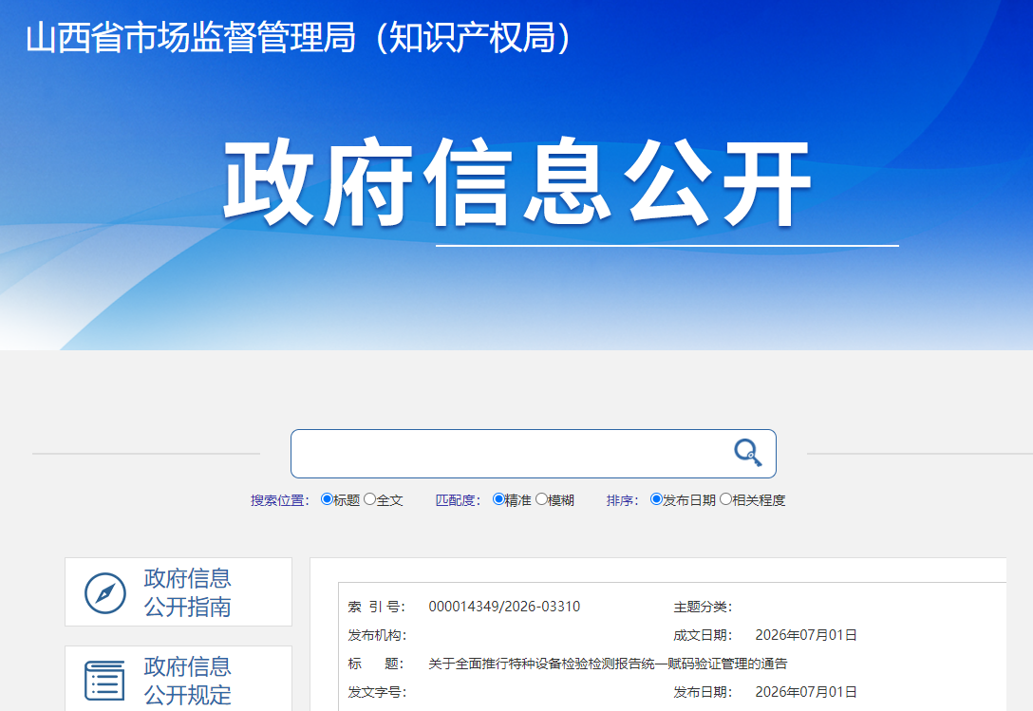1033x711 pixels.
Task: Choose the 模糊 match radio button
Action: coord(541,498)
